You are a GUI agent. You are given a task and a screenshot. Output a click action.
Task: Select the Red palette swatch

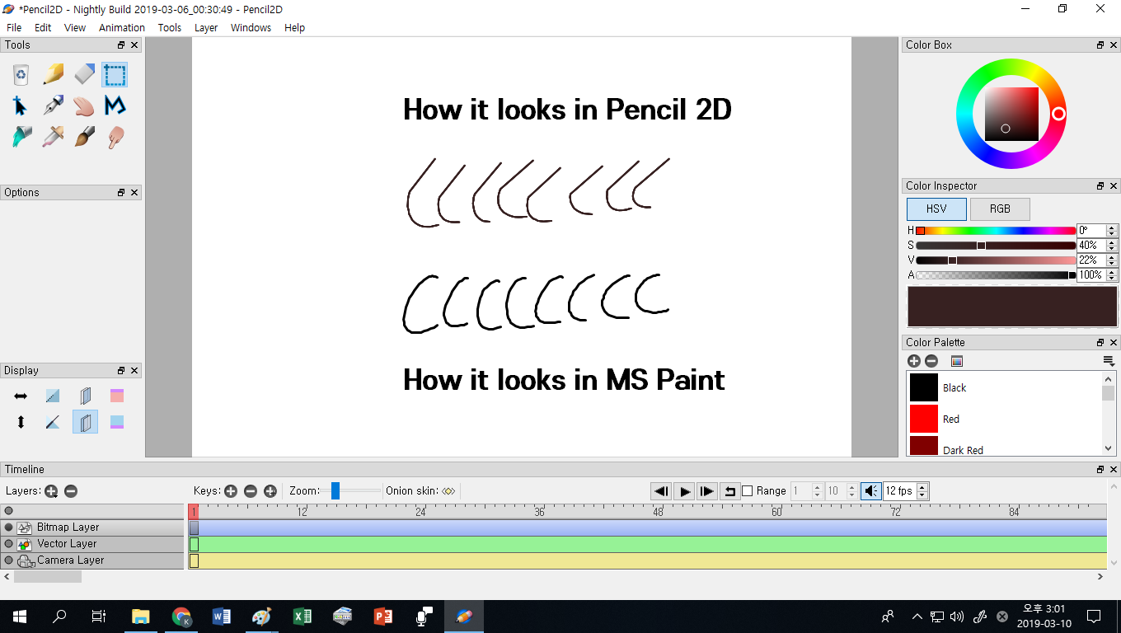(924, 419)
